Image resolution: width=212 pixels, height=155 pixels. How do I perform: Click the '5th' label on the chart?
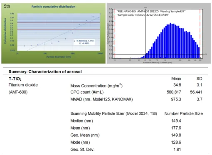click(x=7, y=6)
